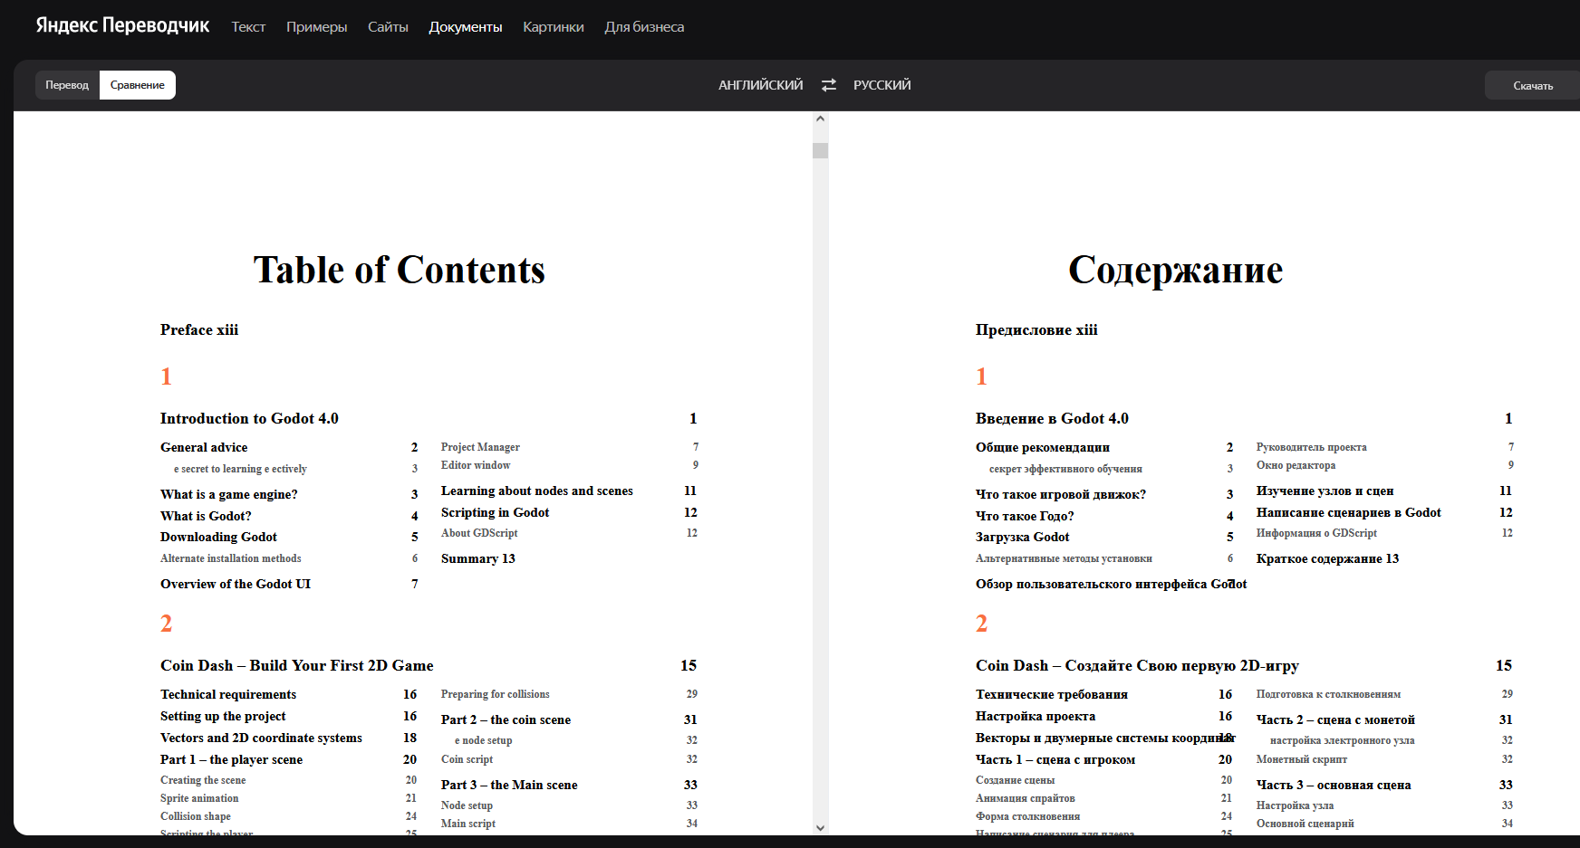1580x848 pixels.
Task: Click 'Vectors and 2D coordinate systems' entry
Action: coord(261,738)
